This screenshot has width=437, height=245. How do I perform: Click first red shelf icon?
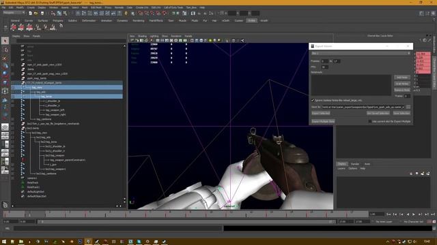tap(13, 27)
